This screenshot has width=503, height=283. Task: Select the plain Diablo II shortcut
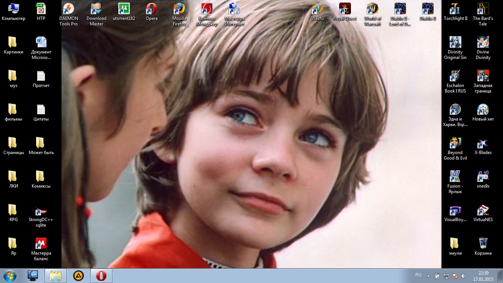428,12
